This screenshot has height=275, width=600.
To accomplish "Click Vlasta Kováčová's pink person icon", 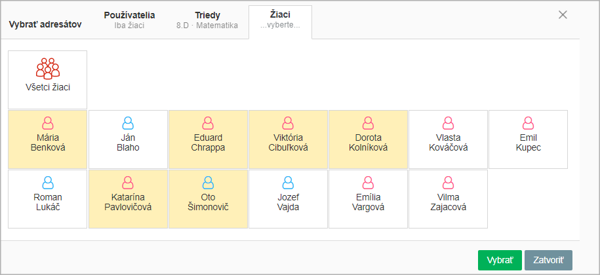I will [x=448, y=123].
